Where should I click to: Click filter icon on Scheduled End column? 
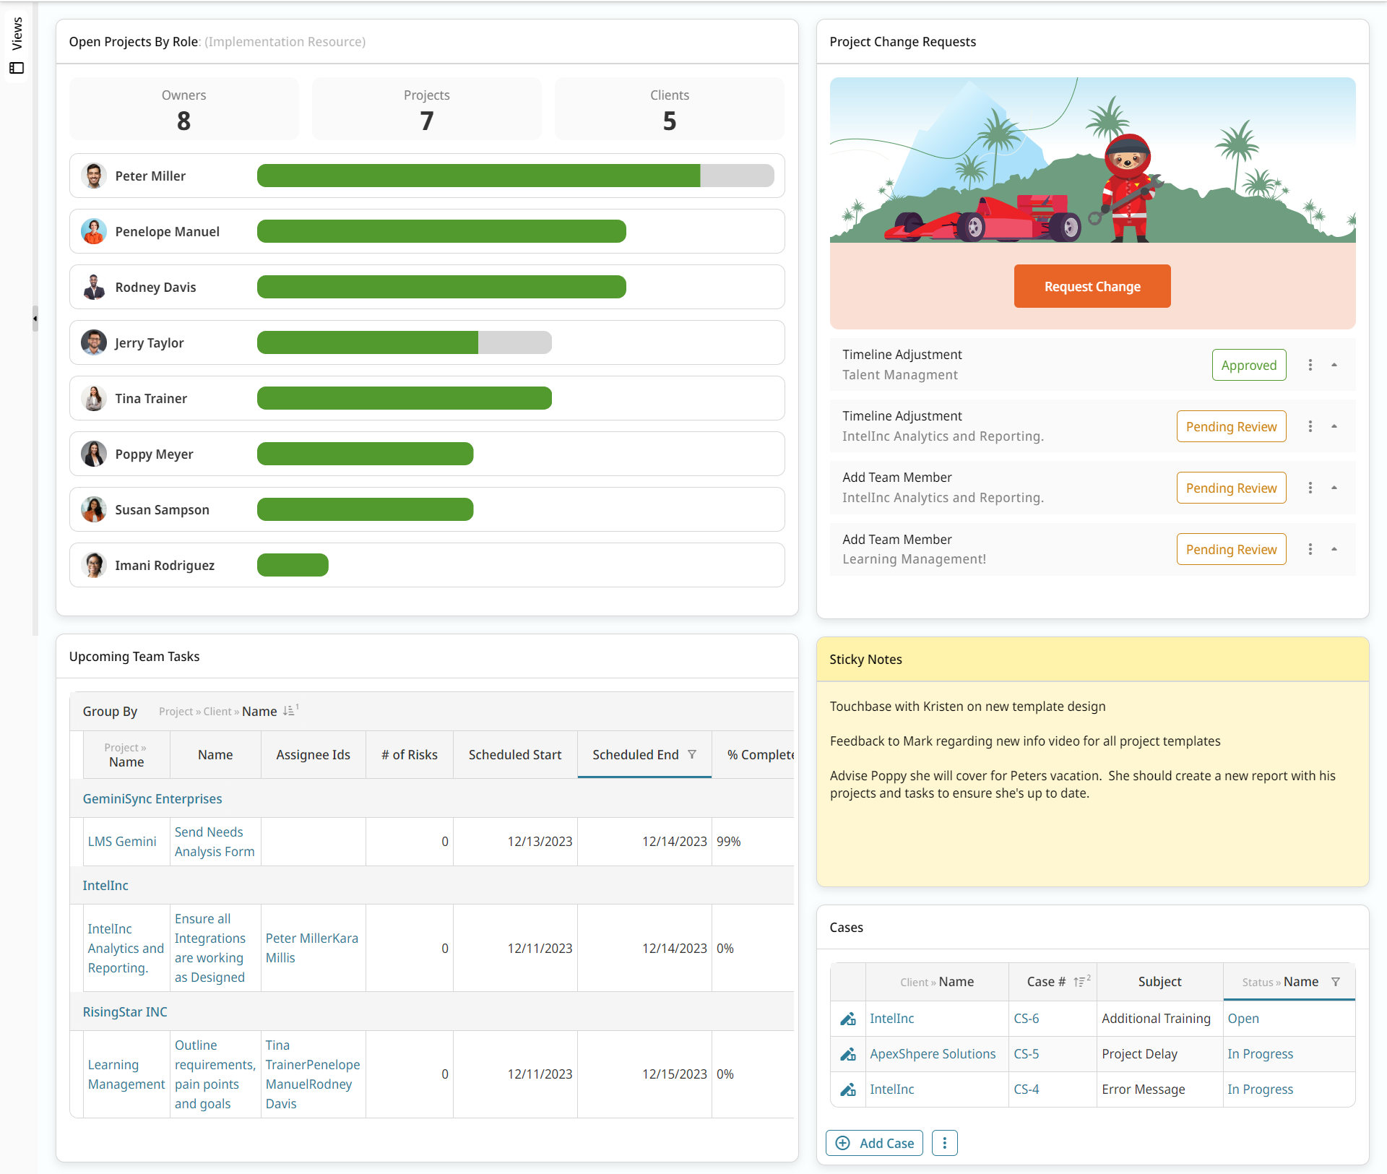[x=692, y=754]
